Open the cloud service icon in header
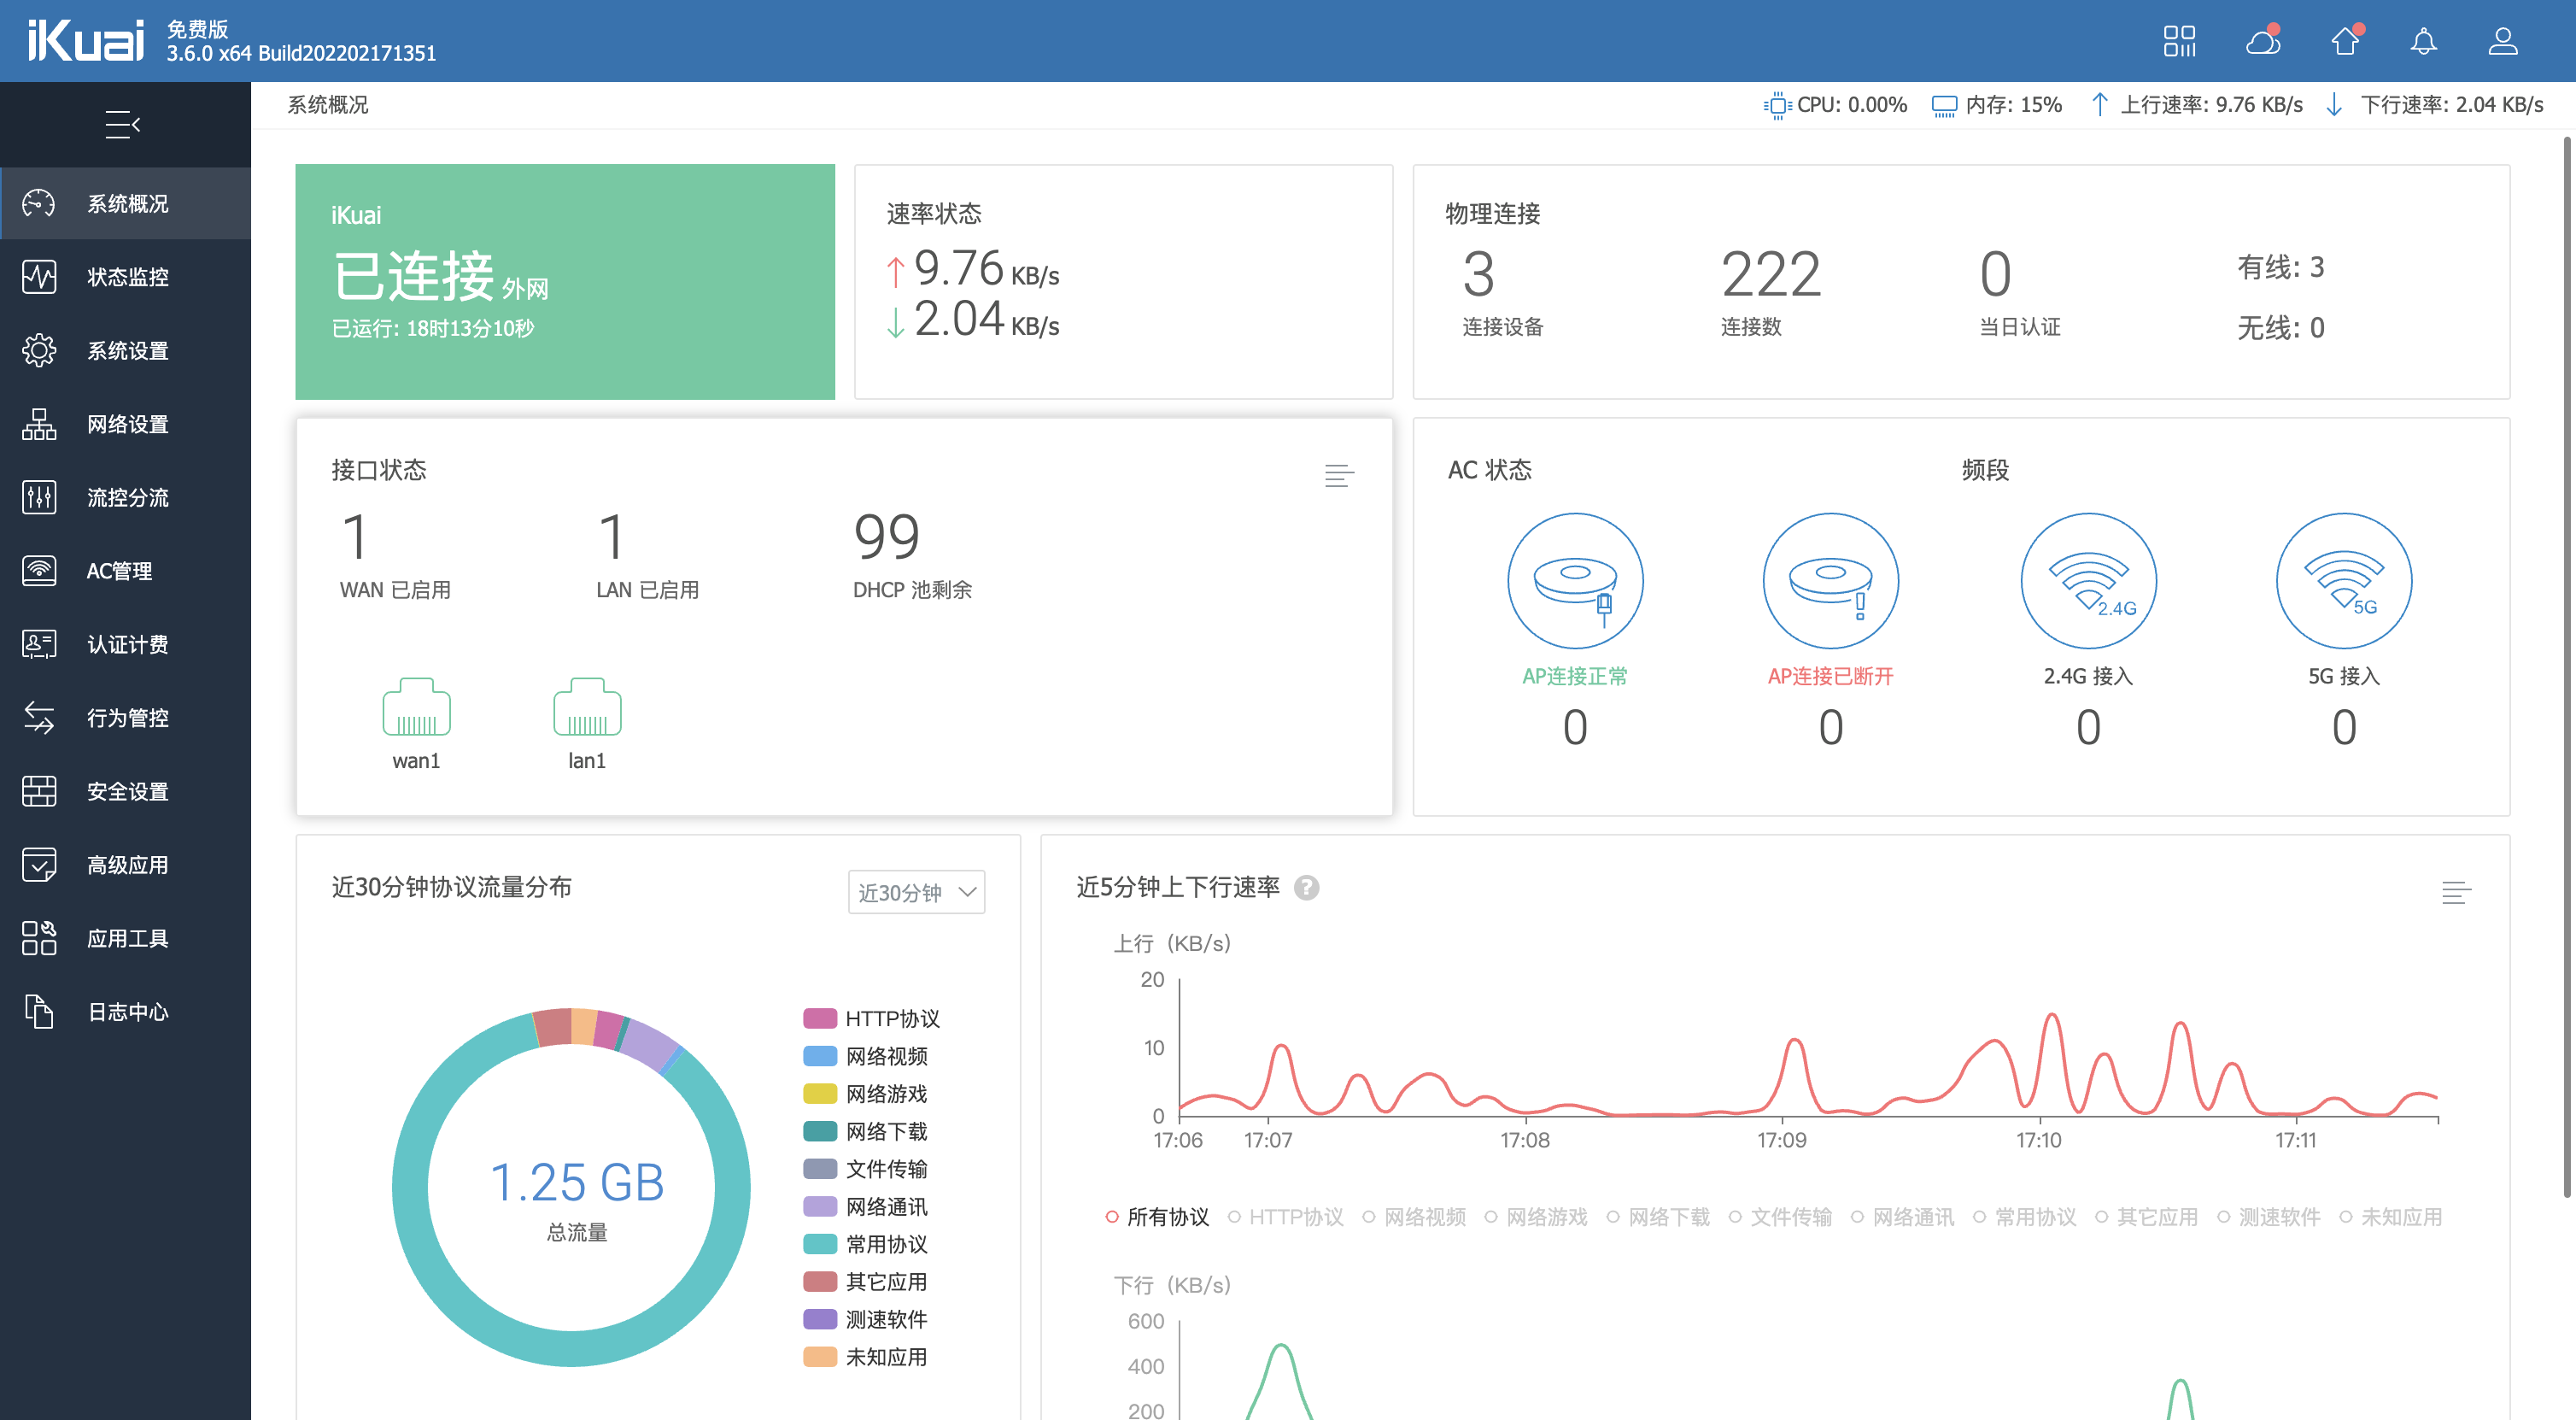Screen dimensions: 2576x1420 pyautogui.click(x=2262, y=41)
